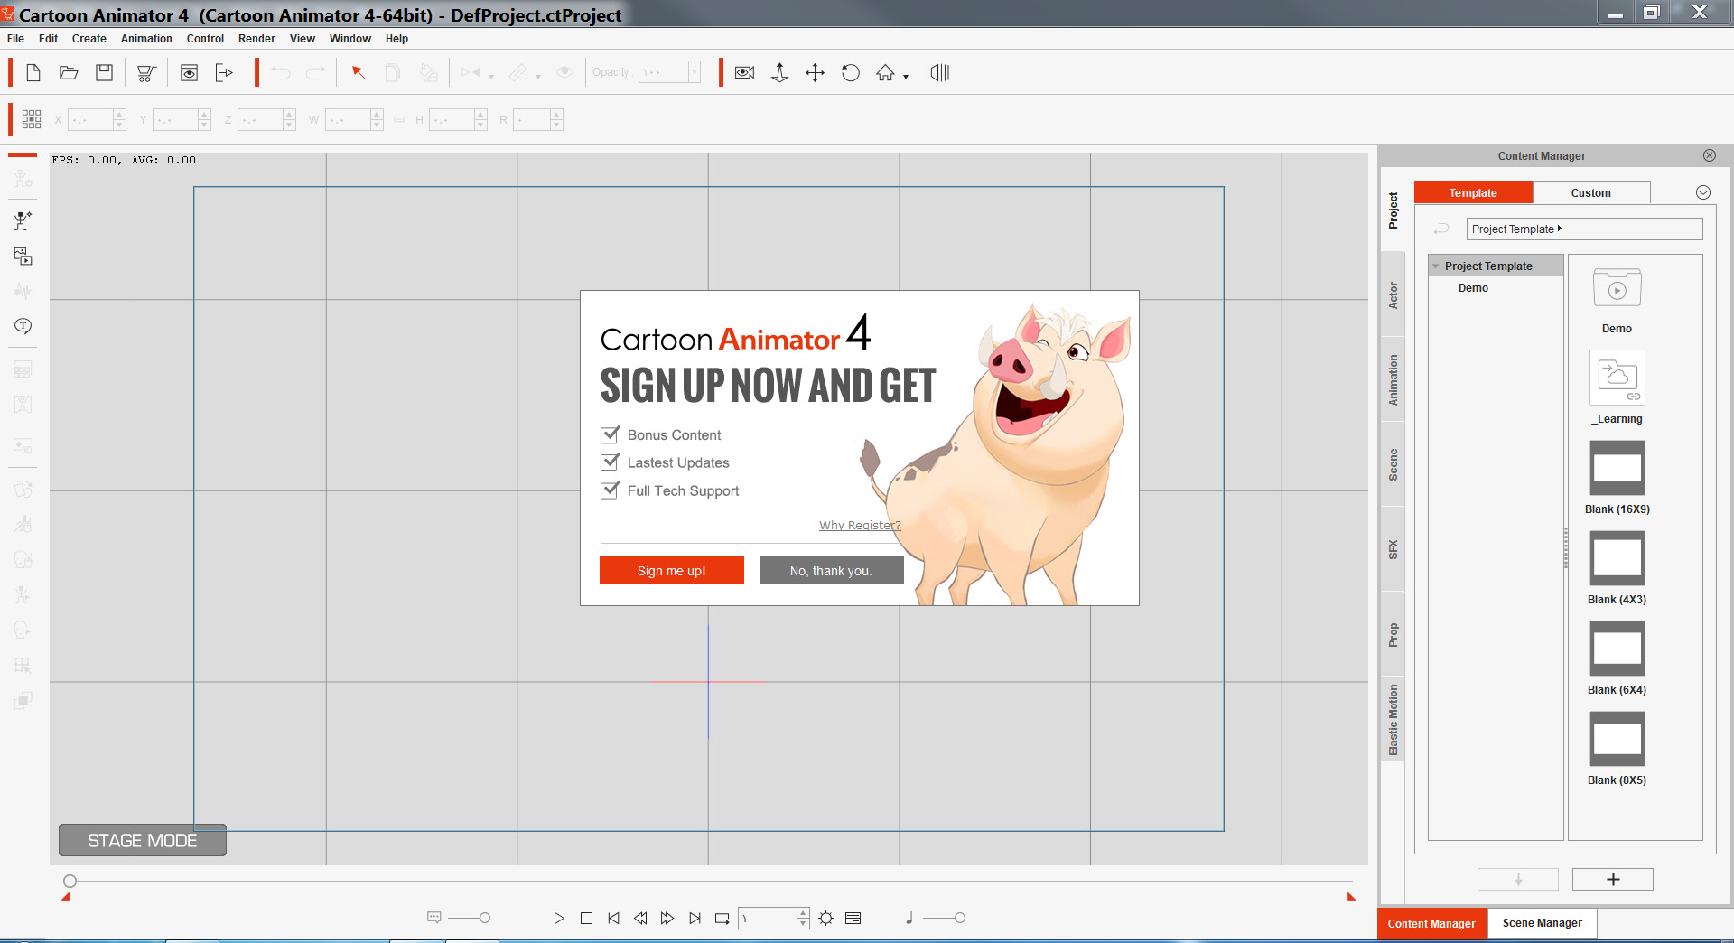The height and width of the screenshot is (943, 1734).
Task: Click the STAGE MODE toggle button
Action: [x=143, y=840]
